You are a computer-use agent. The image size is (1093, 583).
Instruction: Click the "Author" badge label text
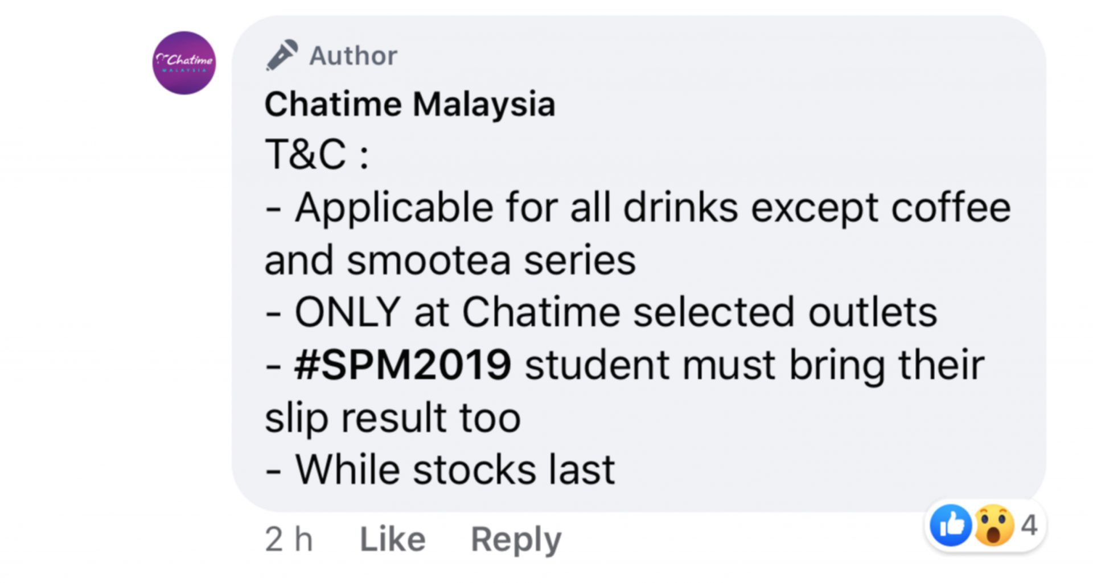(x=353, y=56)
